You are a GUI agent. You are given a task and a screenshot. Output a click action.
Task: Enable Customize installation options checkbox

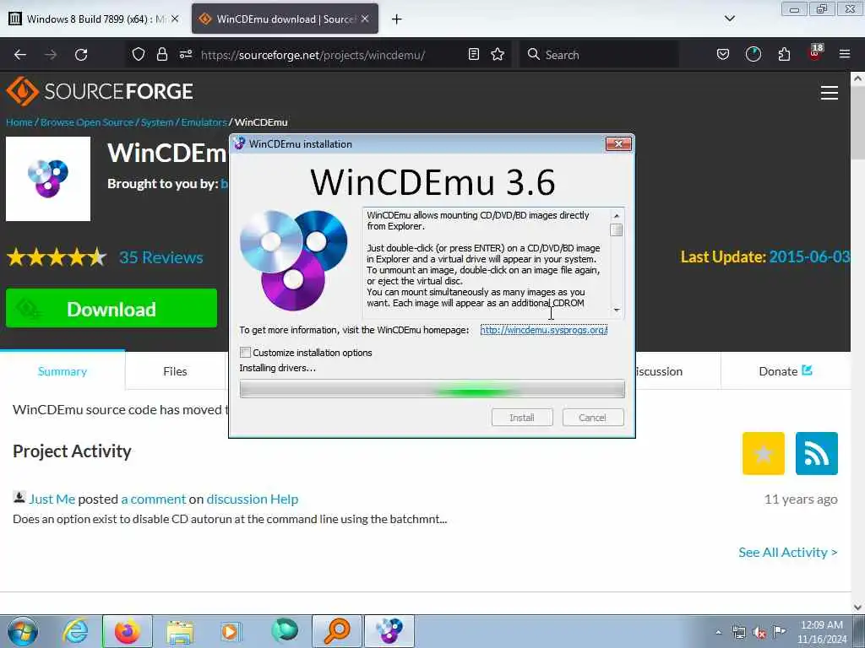246,352
